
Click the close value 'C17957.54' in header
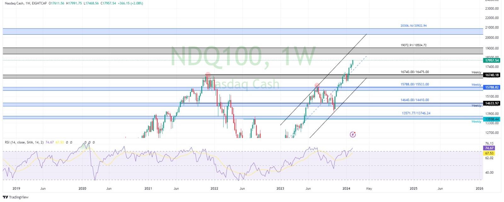coord(109,3)
